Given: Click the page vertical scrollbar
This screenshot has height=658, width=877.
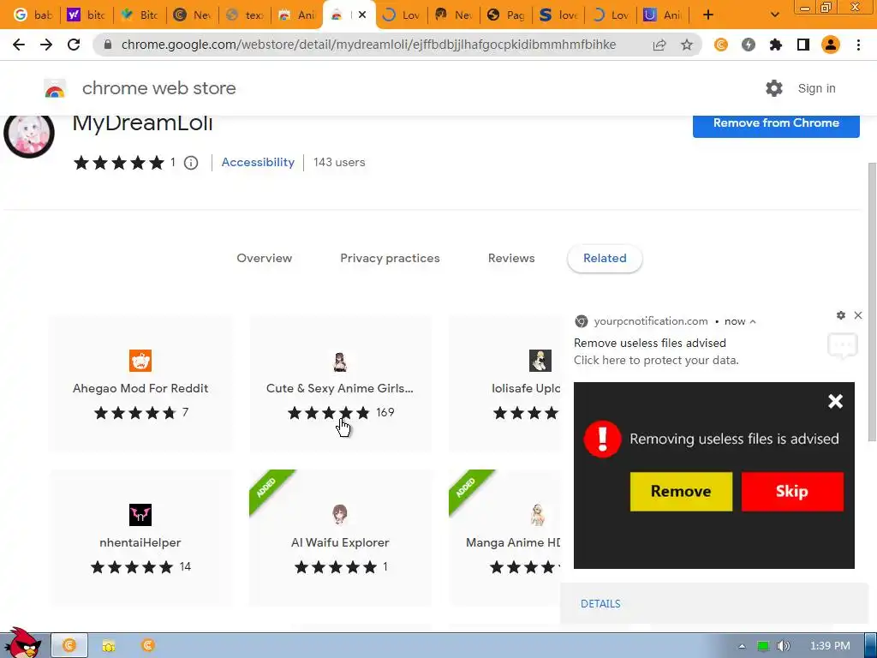Looking at the screenshot, I should pyautogui.click(x=872, y=302).
